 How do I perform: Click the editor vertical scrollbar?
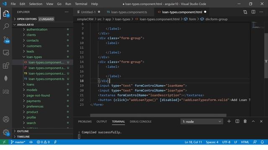[266, 55]
